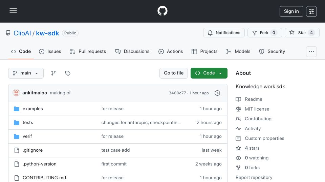The width and height of the screenshot is (325, 182).
Task: Click the MIT license scales icon
Action: tap(238, 109)
